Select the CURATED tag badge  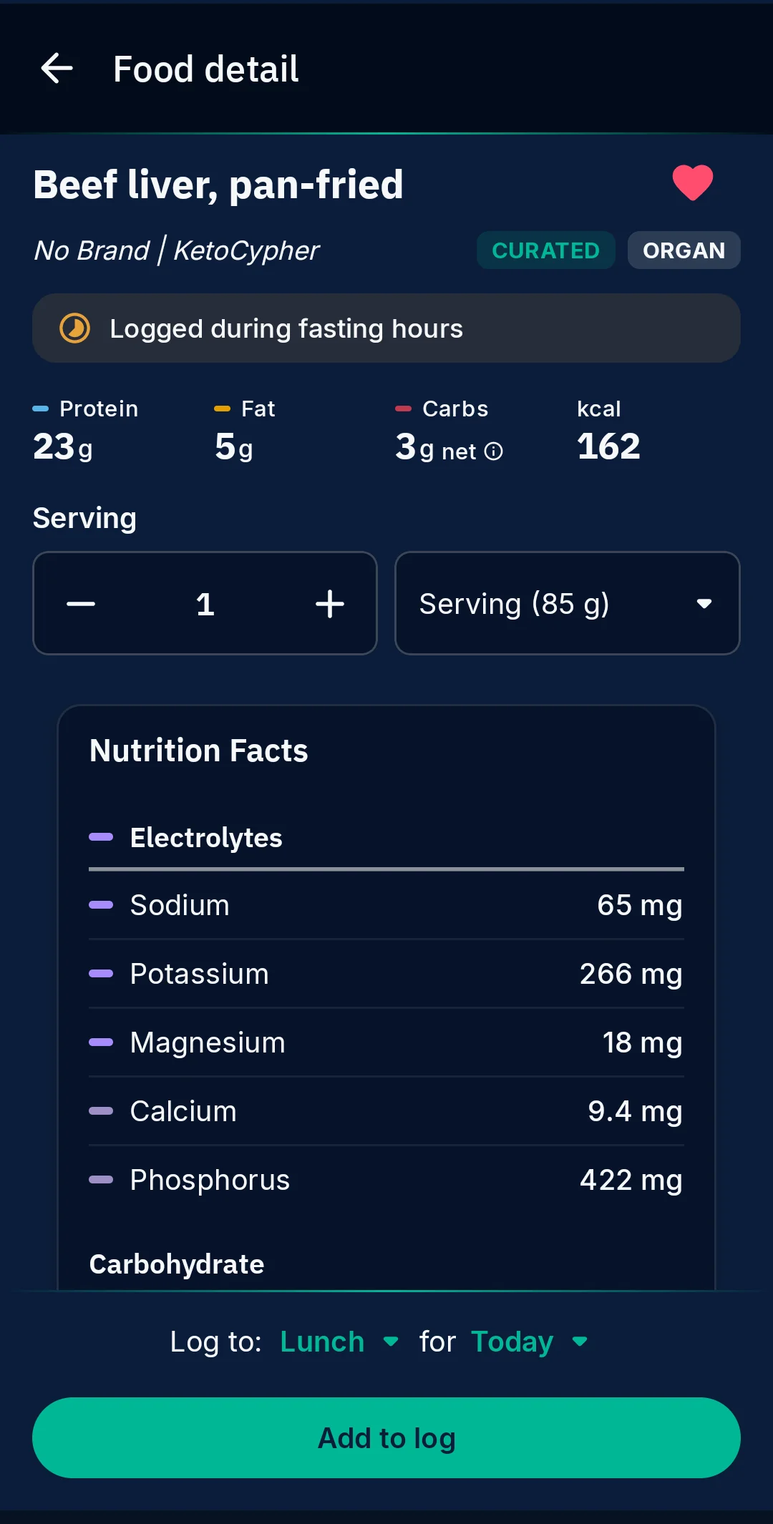545,250
